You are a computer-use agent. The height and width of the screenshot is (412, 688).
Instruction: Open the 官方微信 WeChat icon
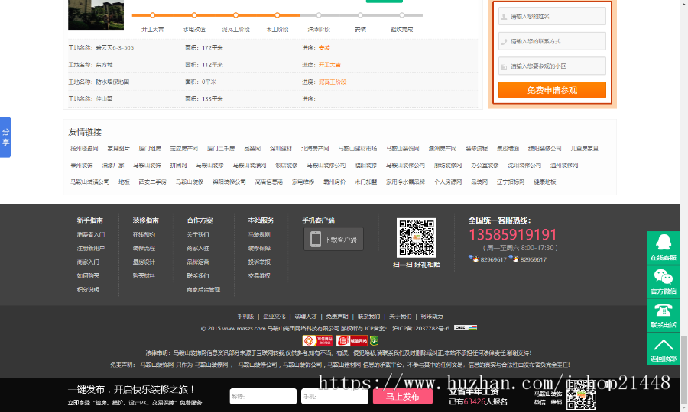(x=663, y=282)
